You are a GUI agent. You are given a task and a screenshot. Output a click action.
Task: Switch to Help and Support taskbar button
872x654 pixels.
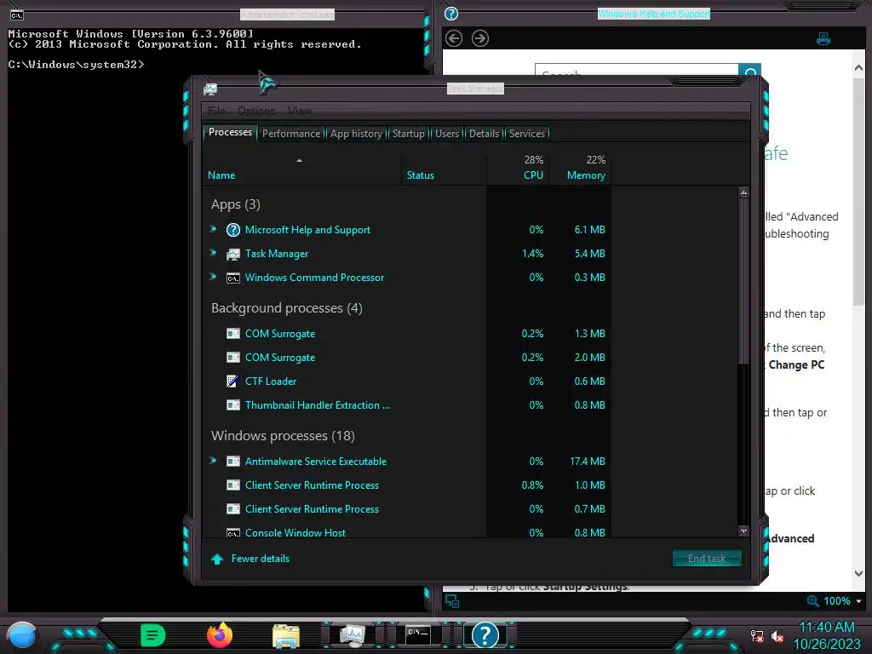click(485, 635)
